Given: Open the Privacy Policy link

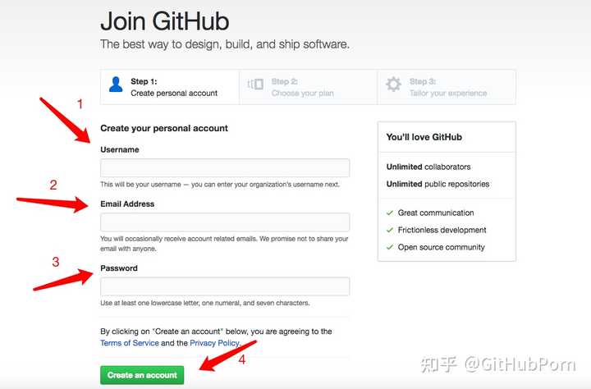Looking at the screenshot, I should (x=214, y=343).
